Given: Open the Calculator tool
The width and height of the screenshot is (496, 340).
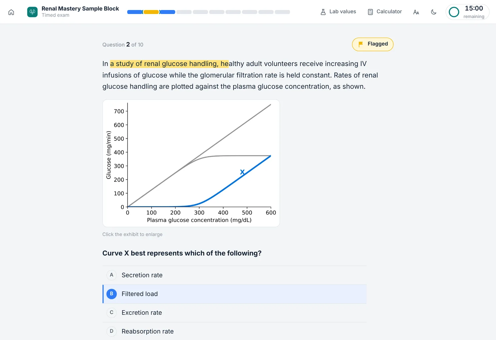Looking at the screenshot, I should [385, 12].
